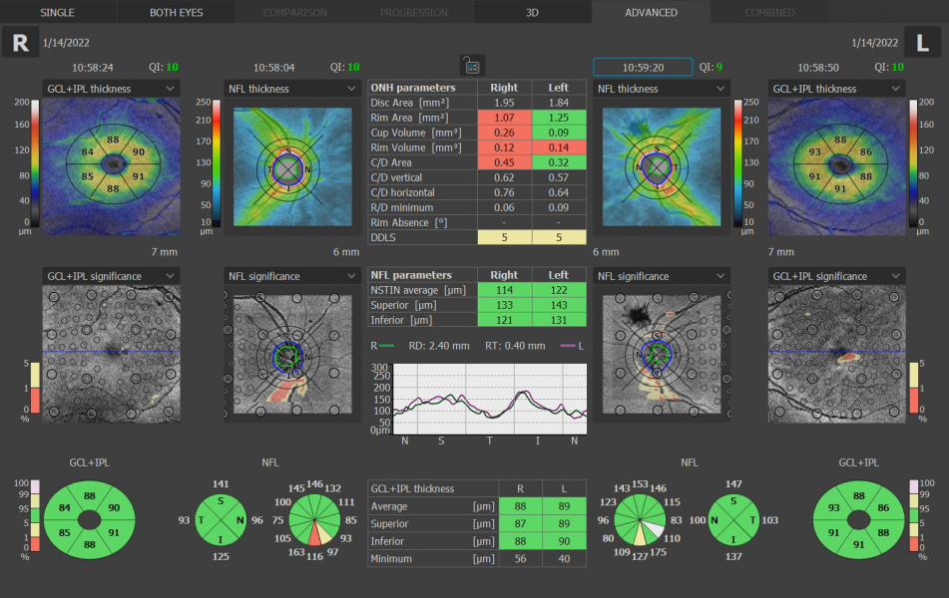Click the right eye GCL+IPL color scale bar
Viewport: 949px width, 598px height.
(x=35, y=163)
